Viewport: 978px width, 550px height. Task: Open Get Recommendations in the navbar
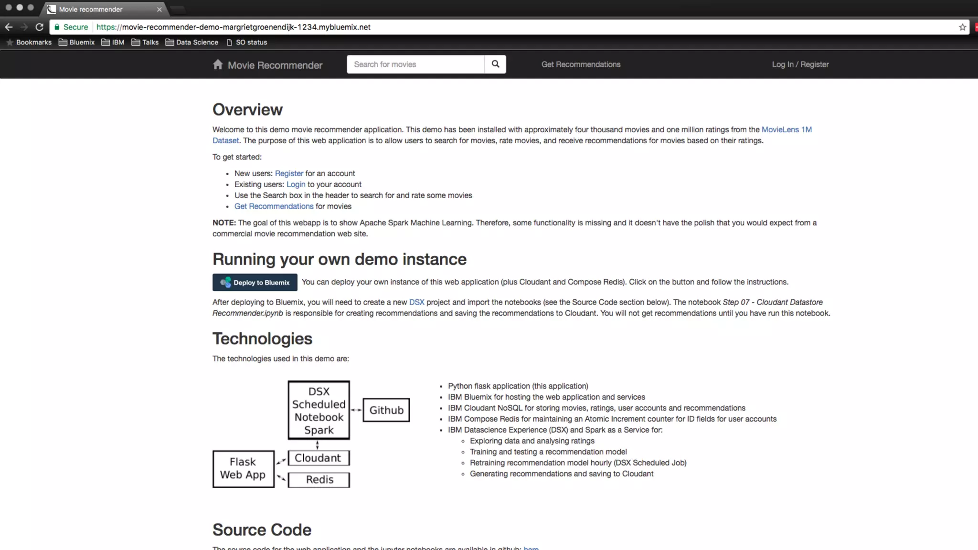tap(581, 64)
